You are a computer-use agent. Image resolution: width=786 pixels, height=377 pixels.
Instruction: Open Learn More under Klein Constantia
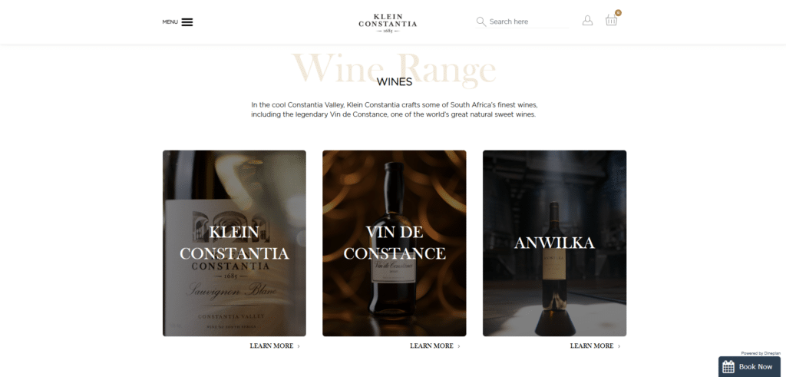coord(272,346)
